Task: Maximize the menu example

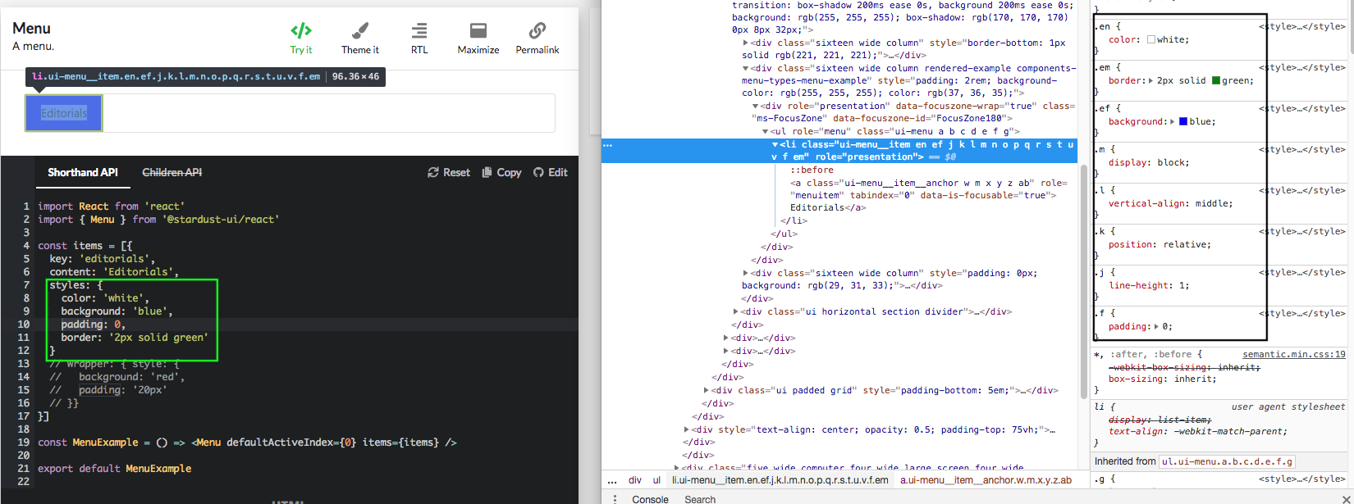Action: (478, 39)
